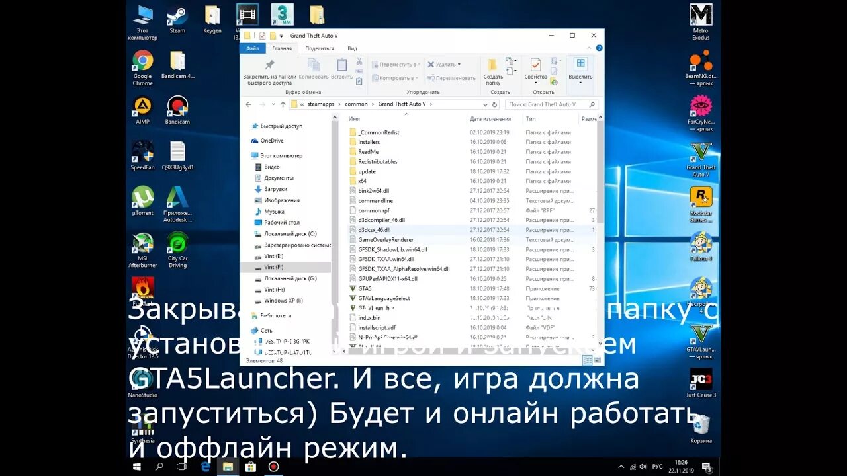Click steamapps in address breadcrumb
The width and height of the screenshot is (847, 476).
[321, 104]
